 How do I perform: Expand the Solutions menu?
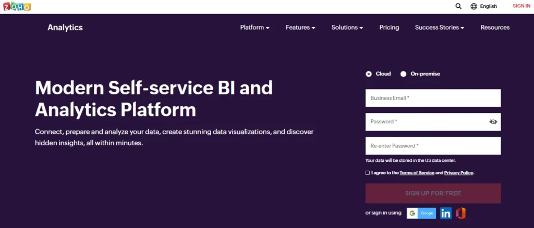click(347, 28)
